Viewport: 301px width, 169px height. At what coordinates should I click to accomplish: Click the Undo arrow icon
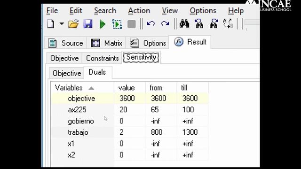(x=150, y=24)
